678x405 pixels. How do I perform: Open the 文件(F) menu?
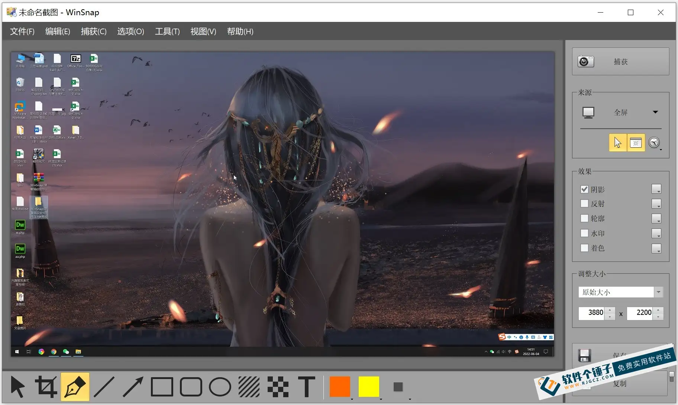tap(22, 32)
